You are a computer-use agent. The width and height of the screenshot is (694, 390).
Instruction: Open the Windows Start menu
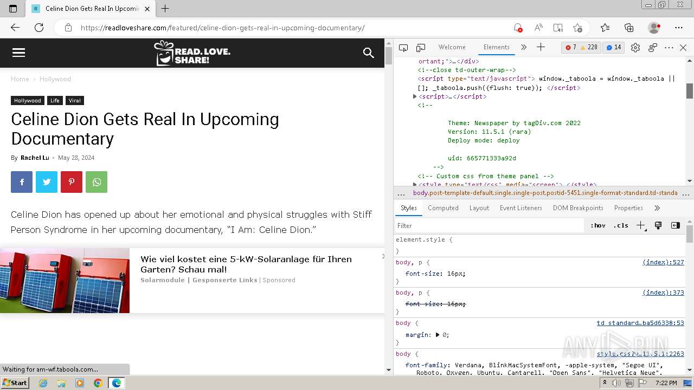15,383
